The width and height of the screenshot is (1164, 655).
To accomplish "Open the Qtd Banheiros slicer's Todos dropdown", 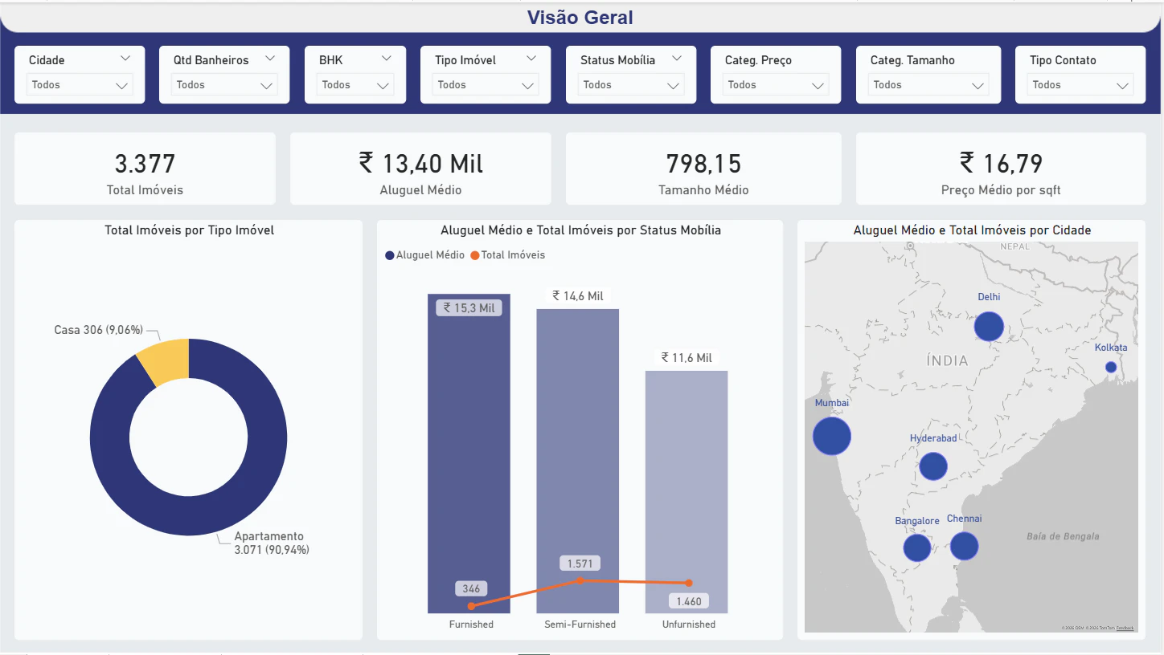I will [x=224, y=85].
